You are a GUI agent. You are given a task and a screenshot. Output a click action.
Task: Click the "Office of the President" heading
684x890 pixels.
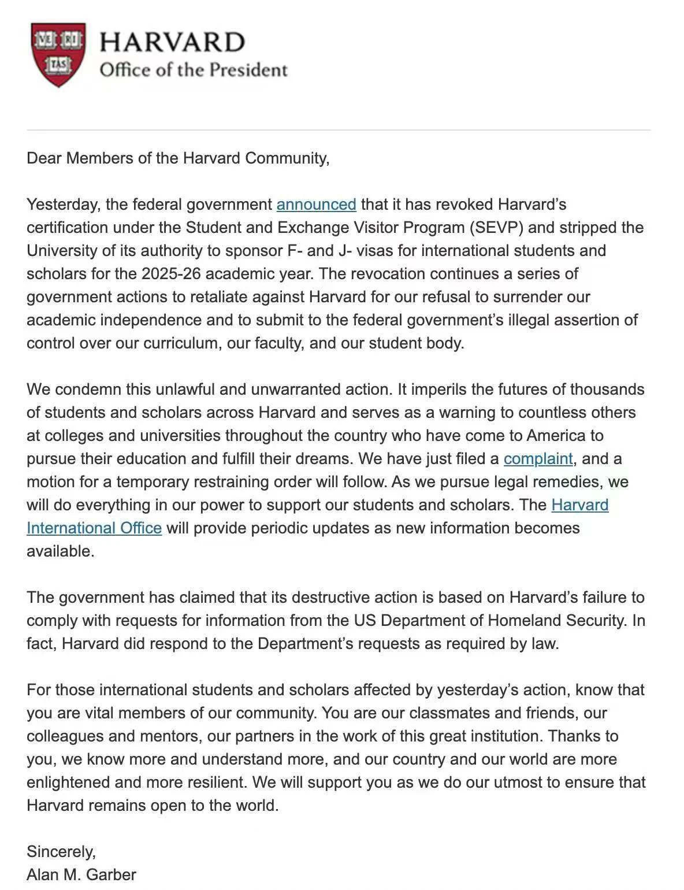tap(194, 70)
